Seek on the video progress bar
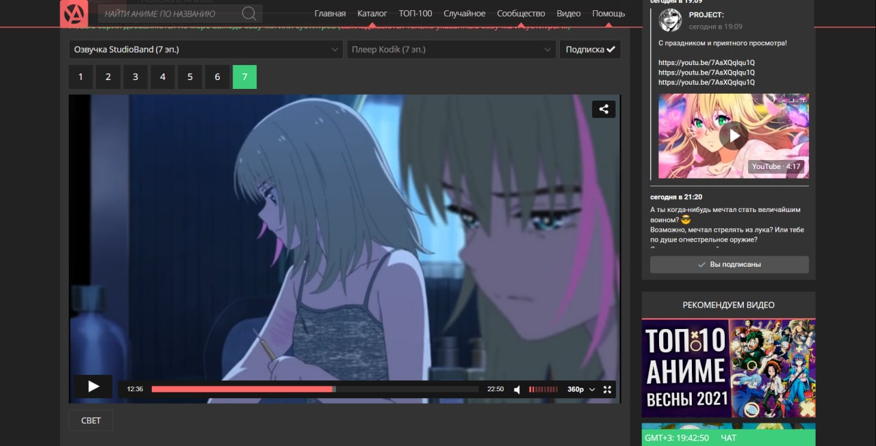The width and height of the screenshot is (876, 446). pyautogui.click(x=315, y=389)
